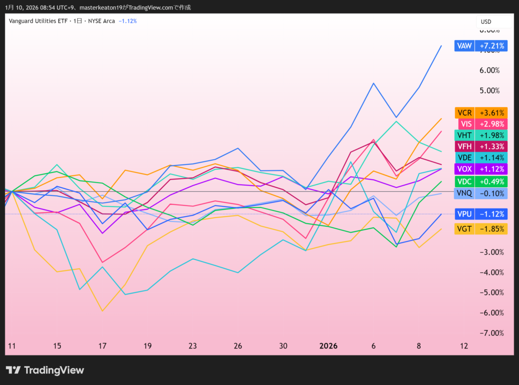
Task: Click the VFH ticker label
Action: click(464, 147)
